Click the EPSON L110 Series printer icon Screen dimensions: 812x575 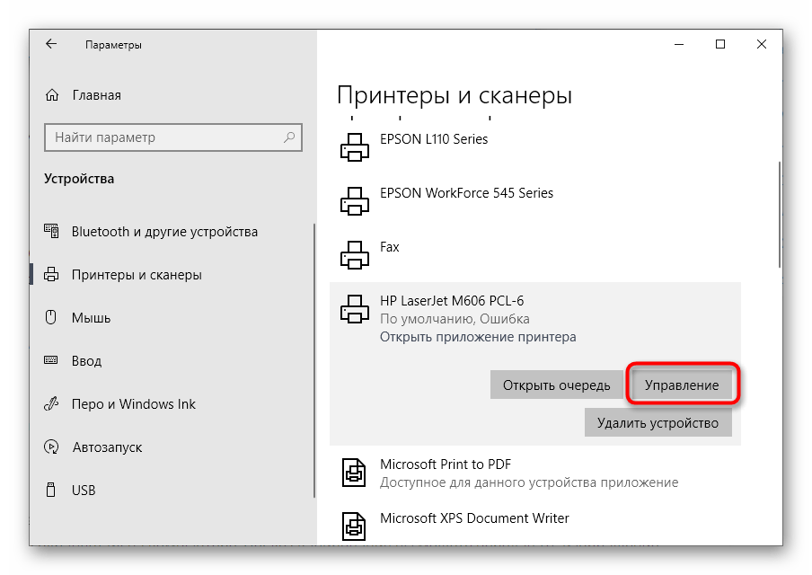tap(354, 147)
